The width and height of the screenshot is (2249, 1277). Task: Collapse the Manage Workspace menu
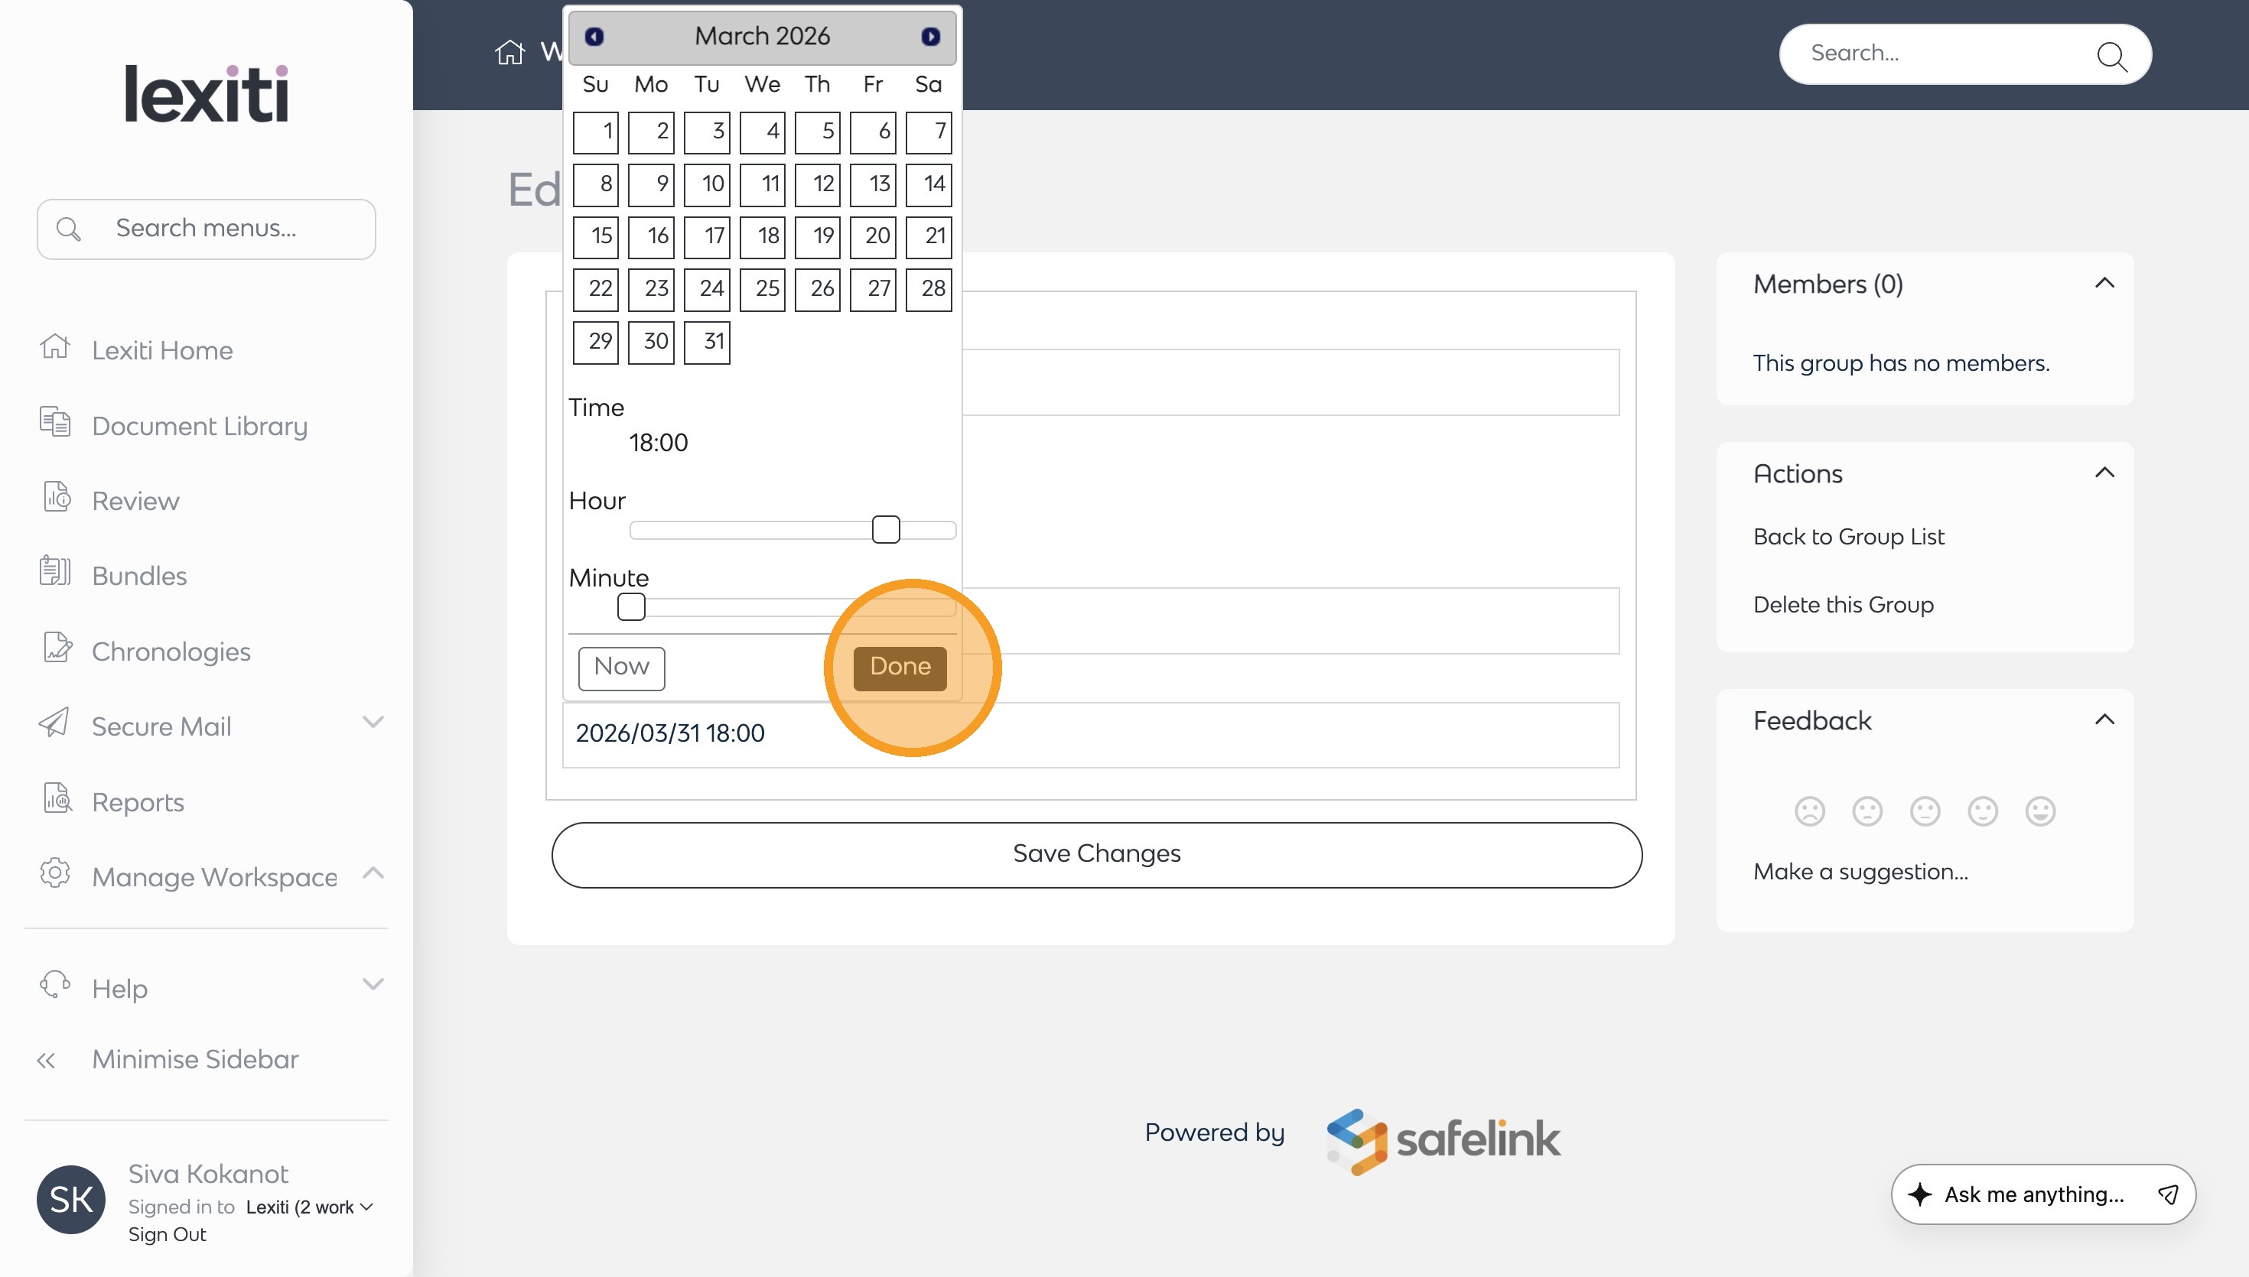[x=373, y=873]
